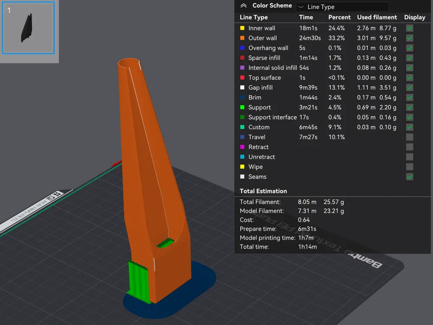Toggle Outer wall display checkbox
This screenshot has width=433, height=325.
point(410,38)
